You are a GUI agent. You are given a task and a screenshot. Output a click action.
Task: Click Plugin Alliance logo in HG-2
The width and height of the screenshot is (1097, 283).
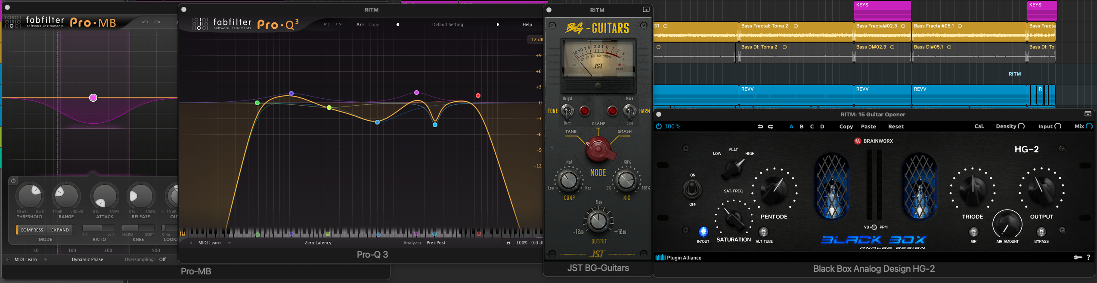tap(679, 258)
